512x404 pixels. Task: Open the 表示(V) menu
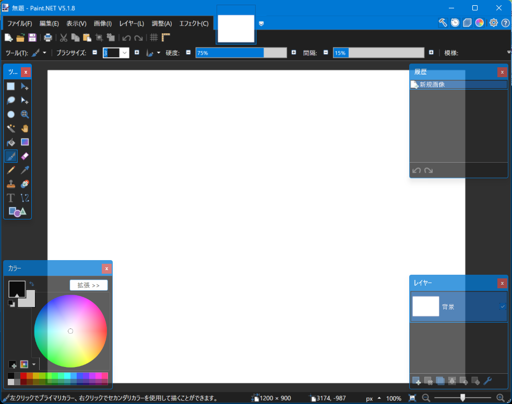tap(76, 23)
